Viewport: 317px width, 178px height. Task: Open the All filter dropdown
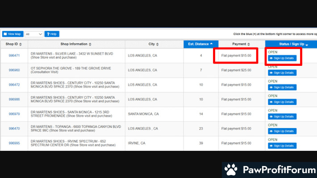34,34
